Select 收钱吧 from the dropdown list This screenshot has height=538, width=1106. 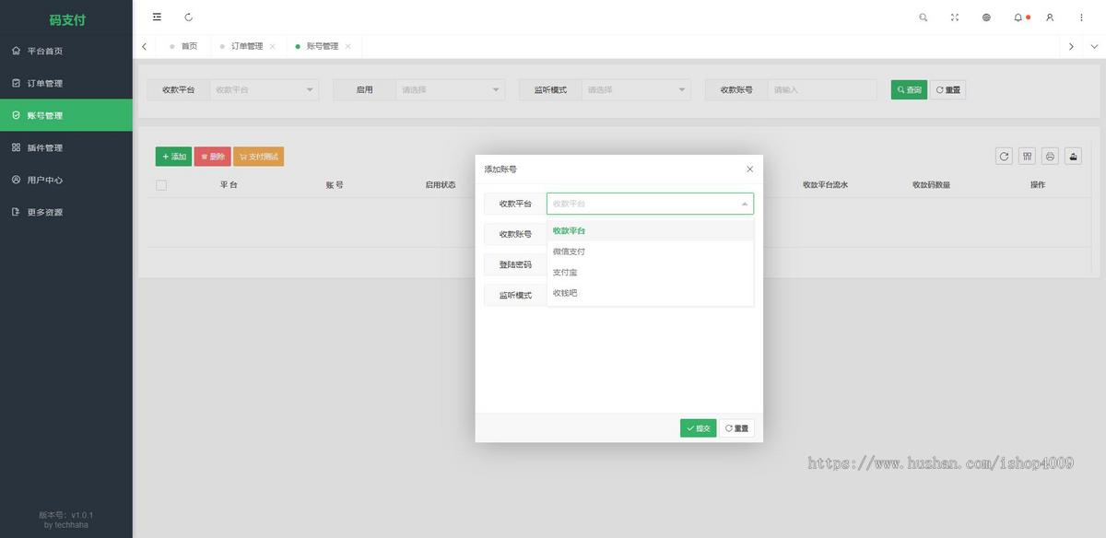650,293
